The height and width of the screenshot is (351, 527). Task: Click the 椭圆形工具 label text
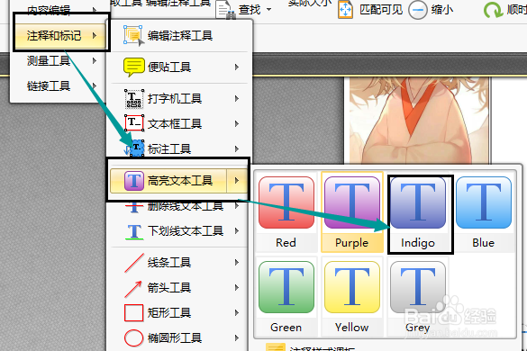pos(175,337)
